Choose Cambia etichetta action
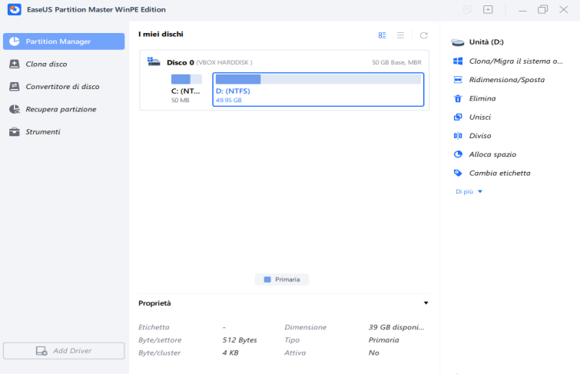580x374 pixels. point(500,173)
